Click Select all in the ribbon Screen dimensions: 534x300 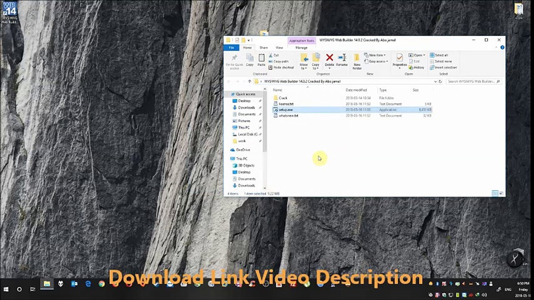point(439,55)
